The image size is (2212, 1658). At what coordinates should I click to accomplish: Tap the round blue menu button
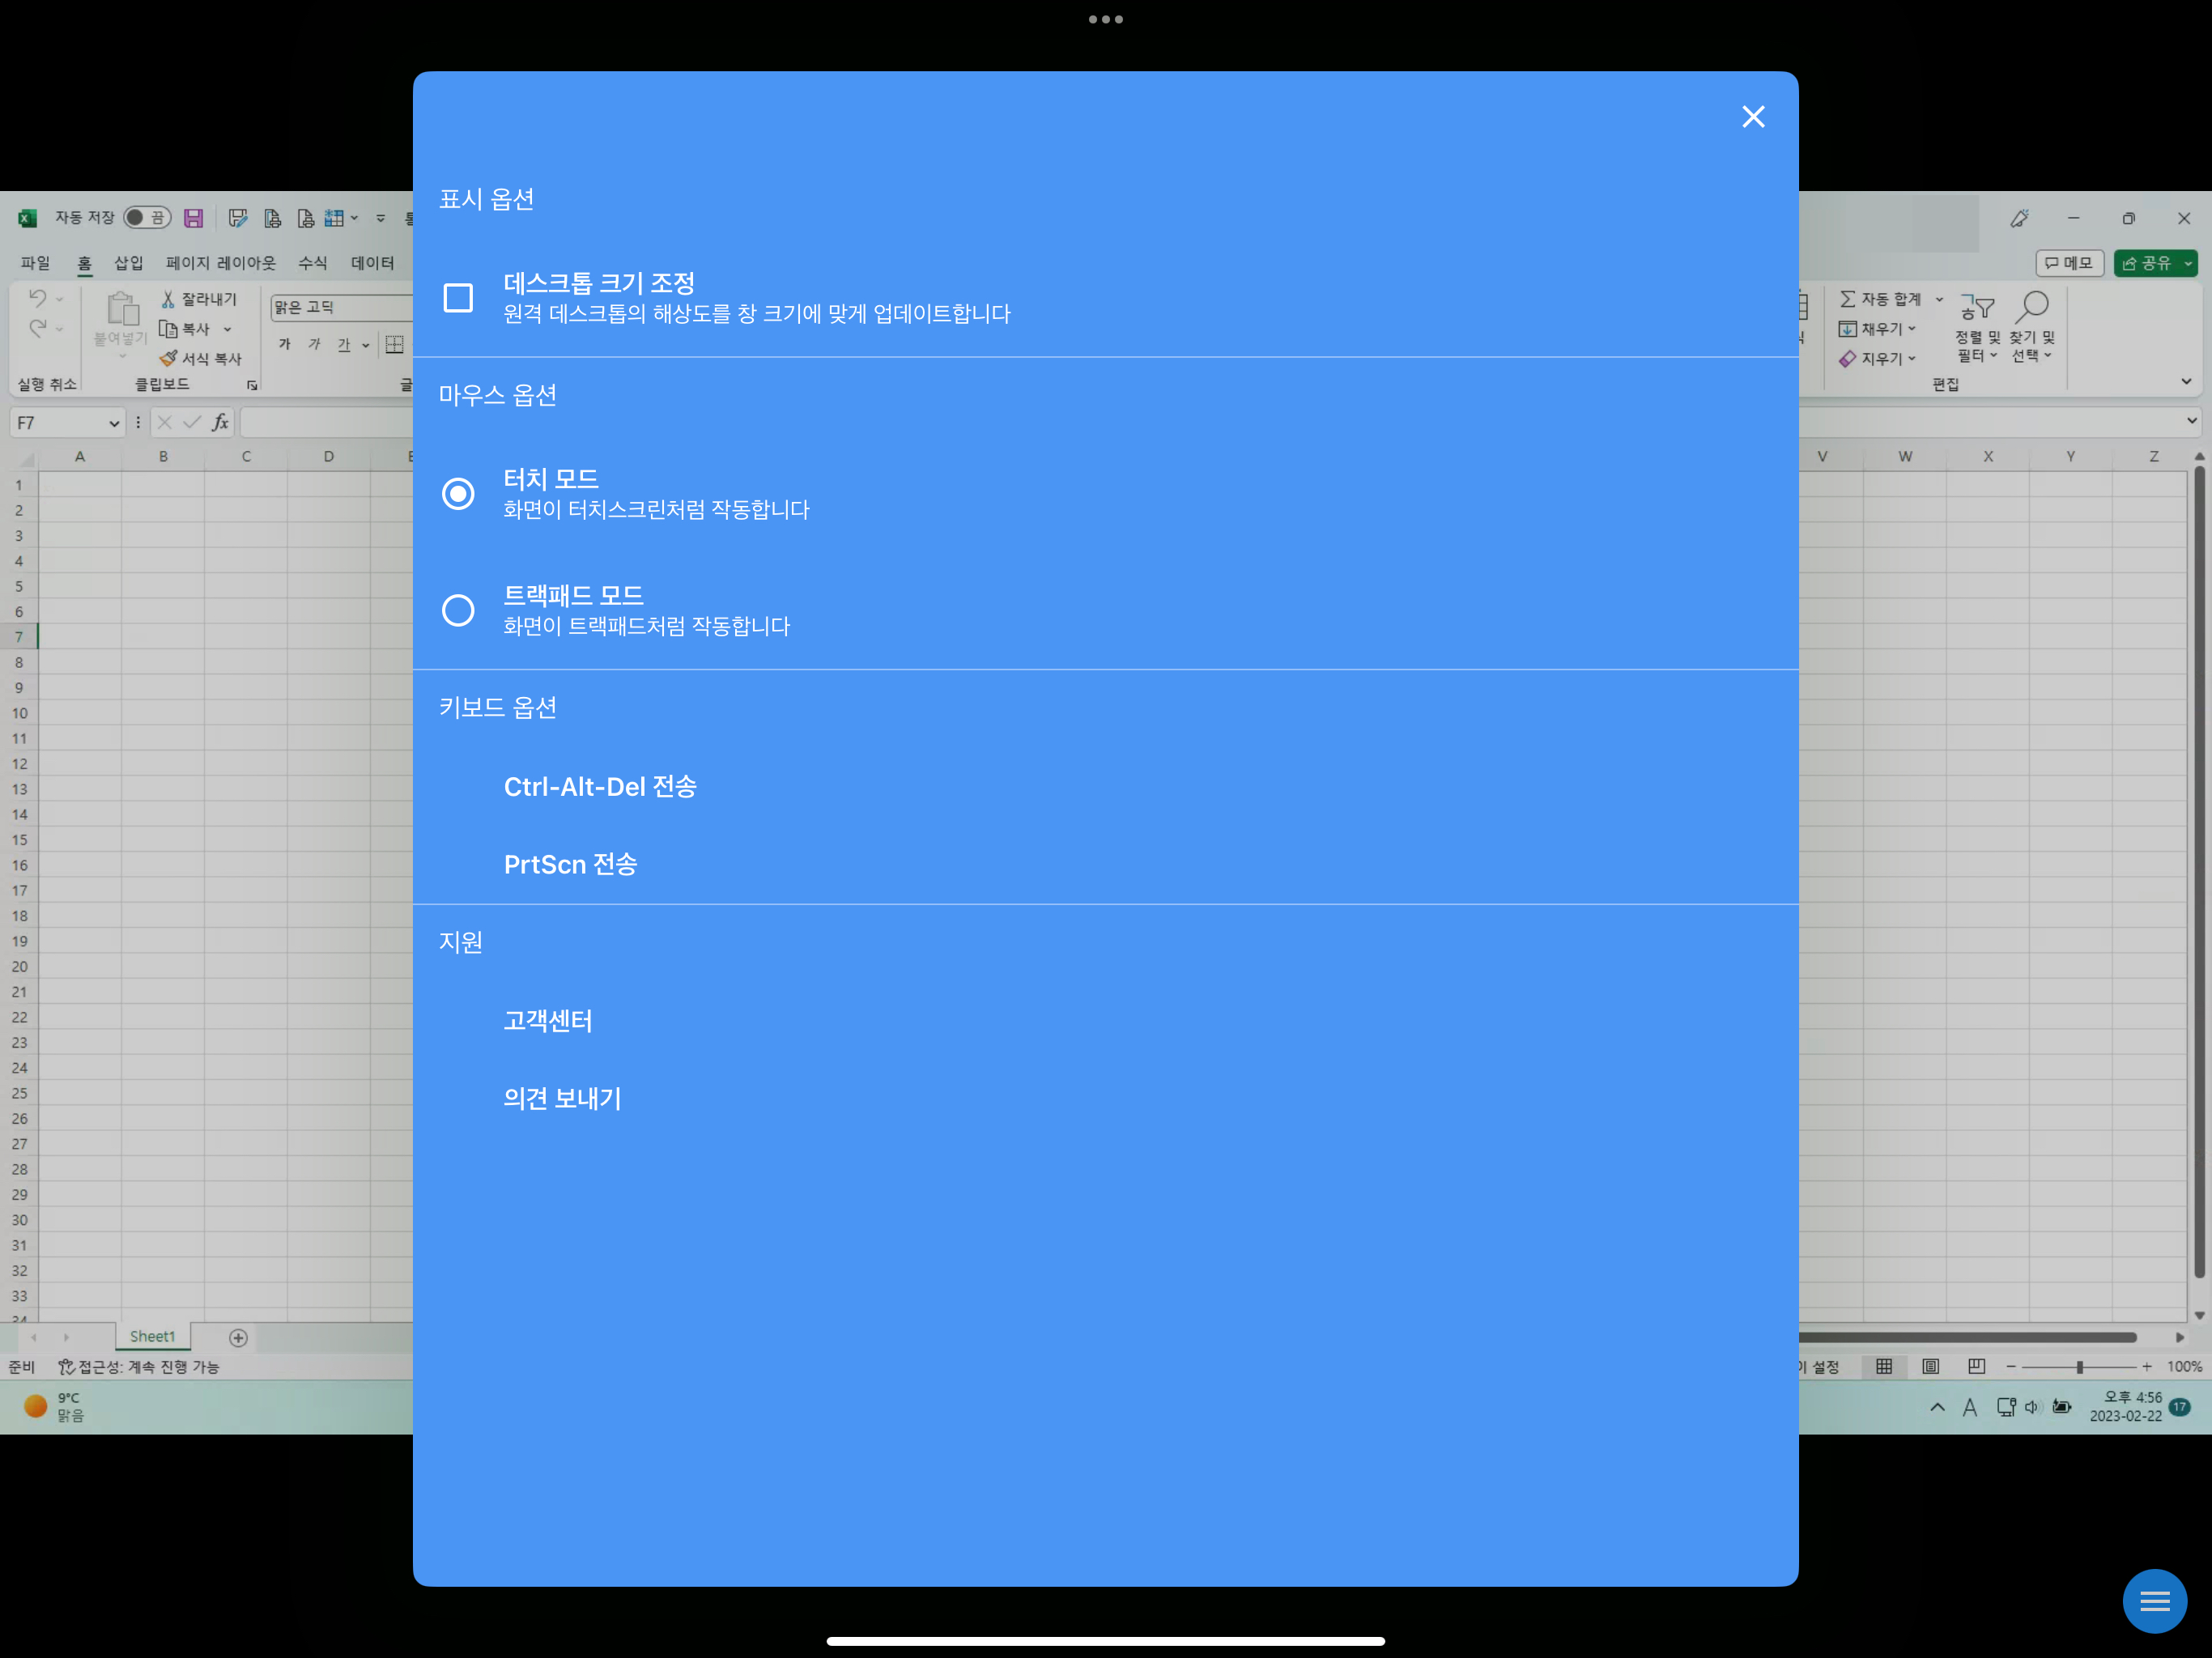(2154, 1601)
